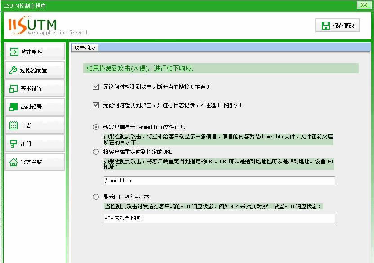Open the 日志 section from the sidebar
Viewport: 374px width, 263px height.
click(x=34, y=125)
